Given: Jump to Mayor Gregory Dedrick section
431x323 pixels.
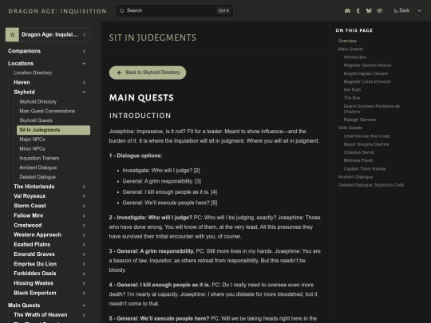Looking at the screenshot, I should tap(366, 144).
